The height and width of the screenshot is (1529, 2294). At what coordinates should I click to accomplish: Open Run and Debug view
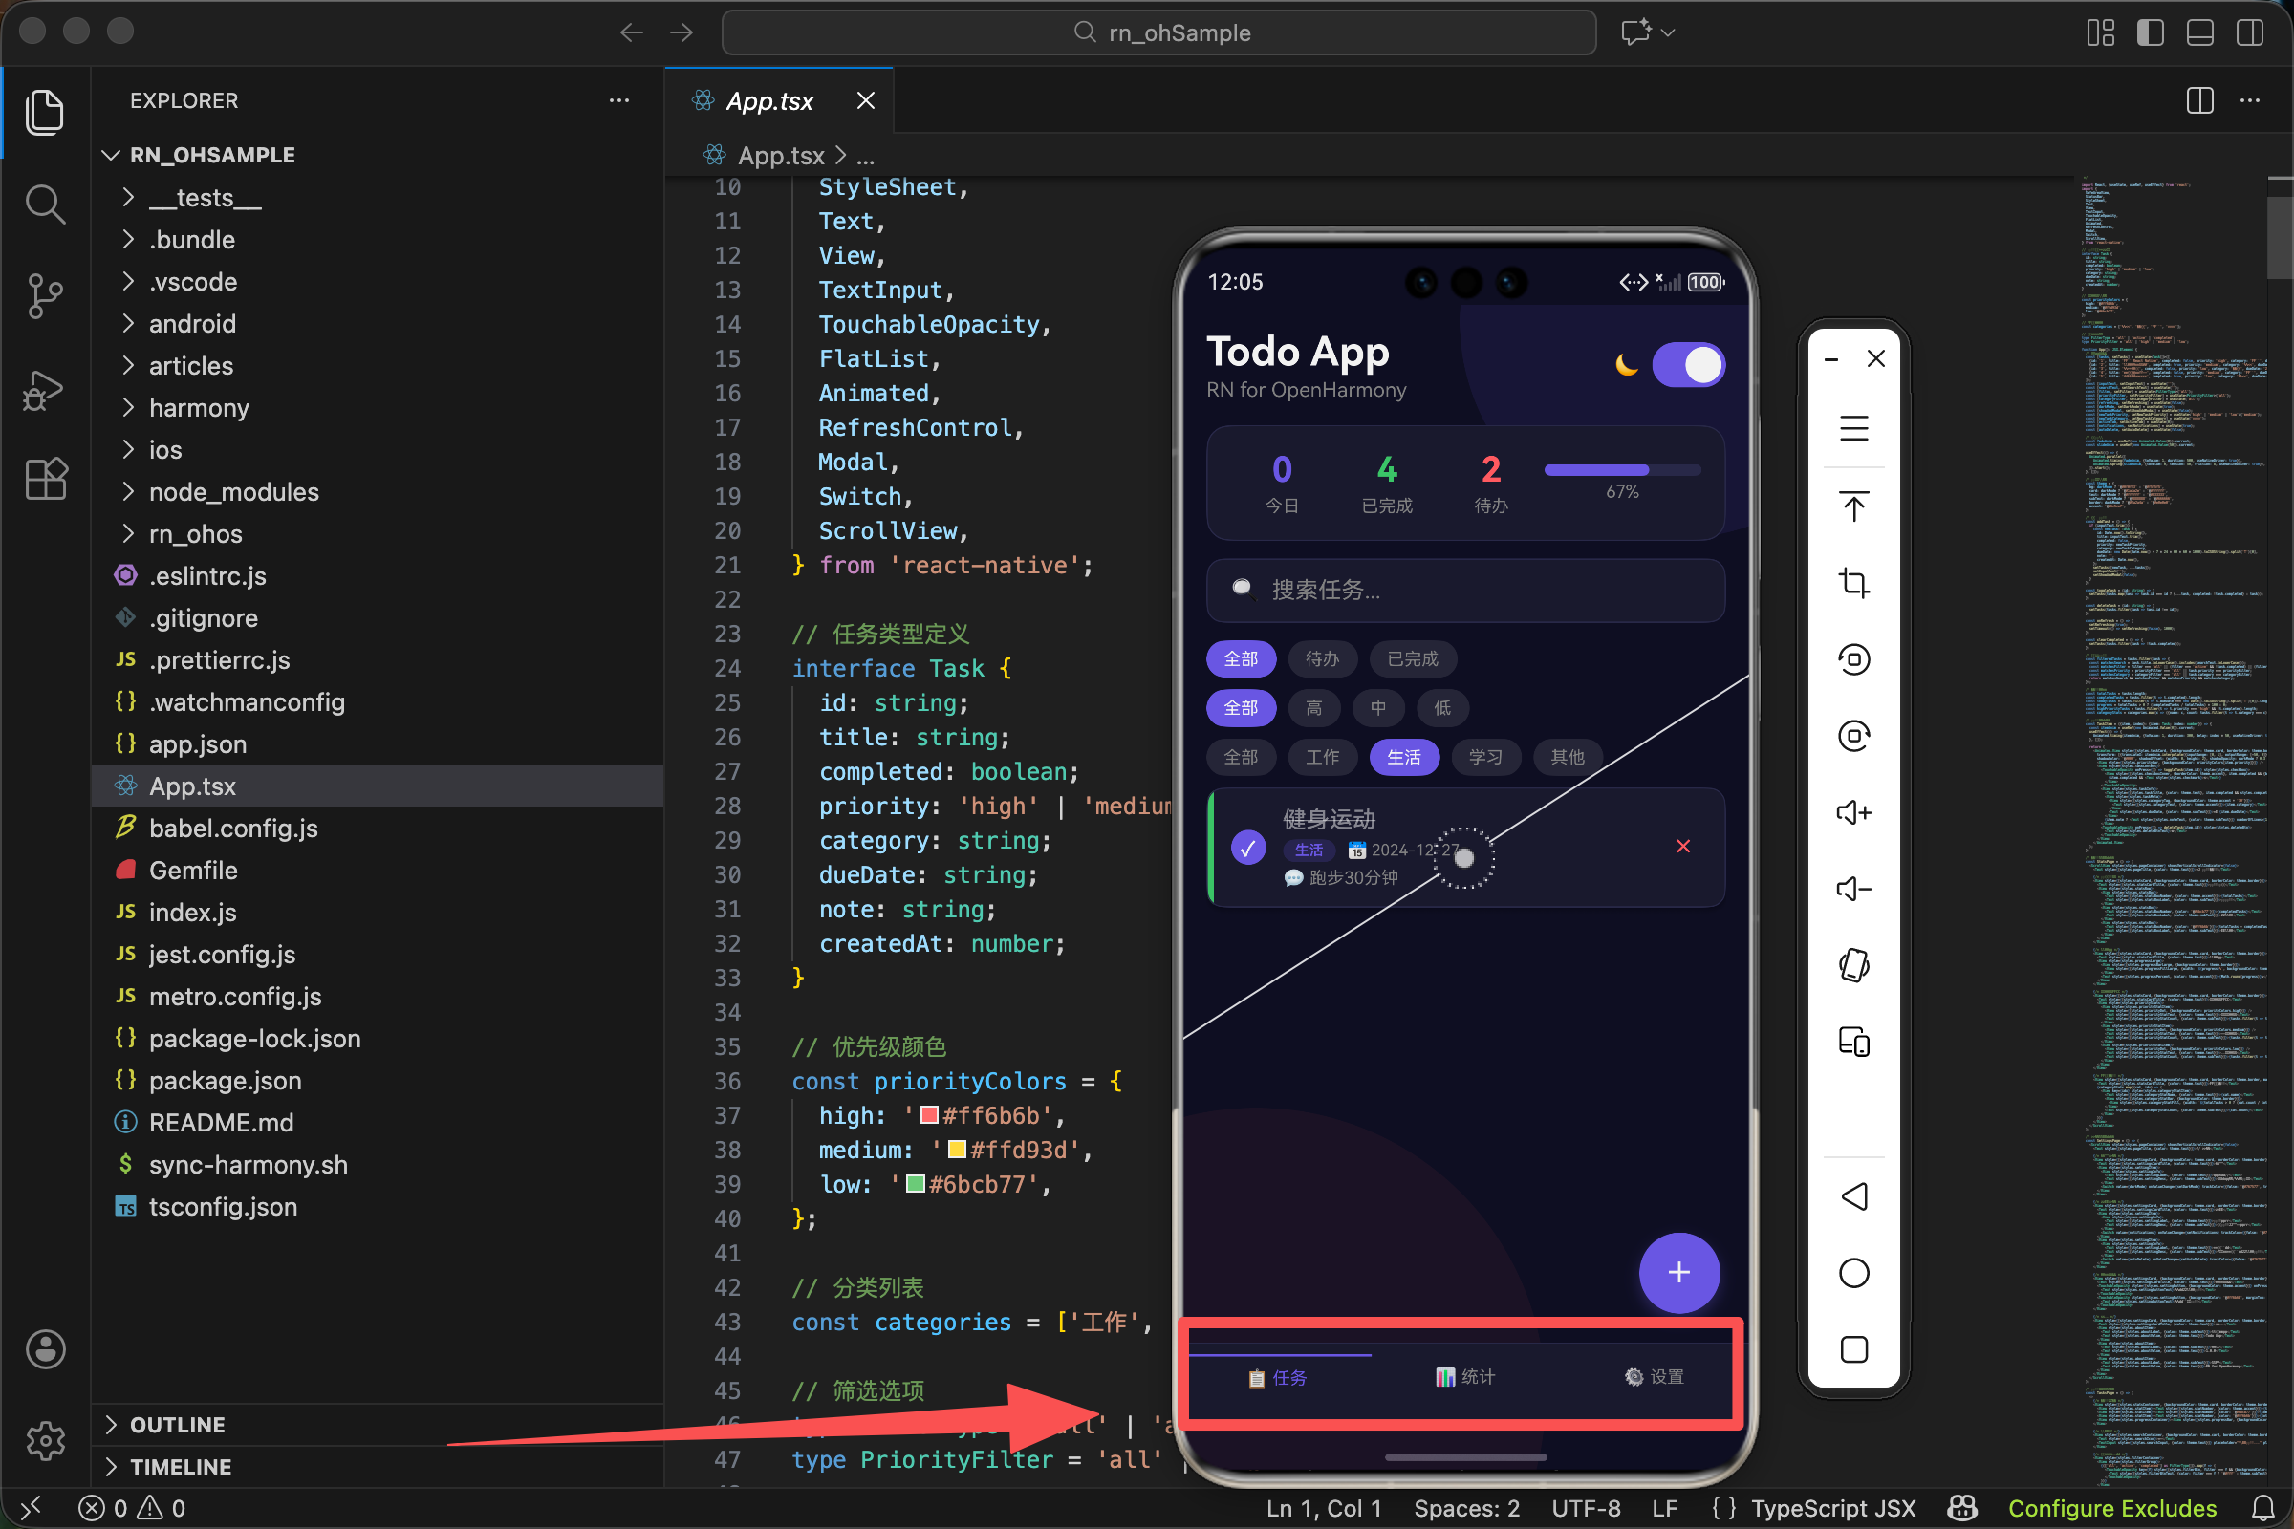click(x=45, y=390)
